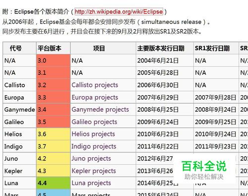Viewport: 248px width, 196px height.
Task: Select the red 3.2 version cell
Action: click(53, 85)
